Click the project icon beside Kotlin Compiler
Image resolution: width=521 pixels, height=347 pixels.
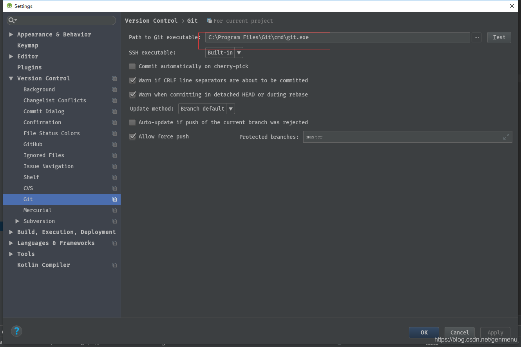point(114,265)
